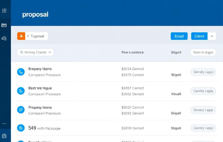This screenshot has width=223, height=142.
Task: Click phone icon on Eropasy Idons row
Action: [x=21, y=72]
